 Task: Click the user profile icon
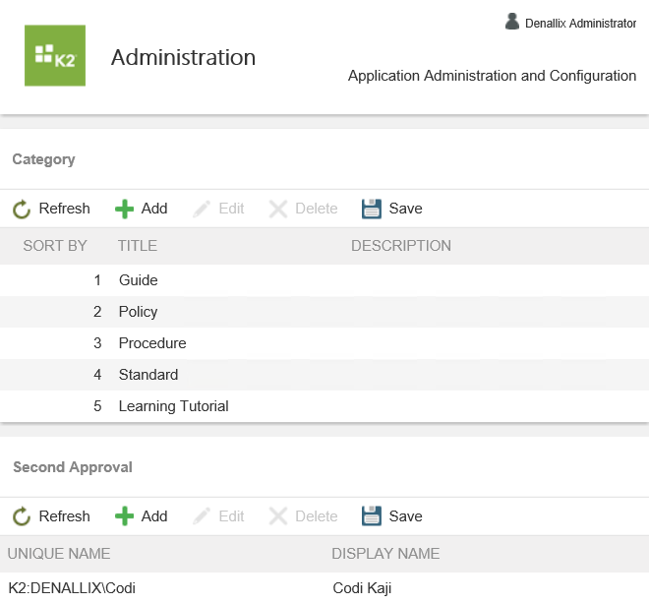tap(512, 22)
